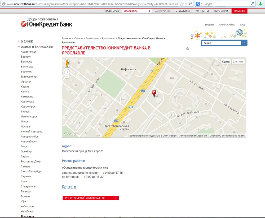Switch to ENGLISH version
The height and width of the screenshot is (218, 265).
pos(209,24)
